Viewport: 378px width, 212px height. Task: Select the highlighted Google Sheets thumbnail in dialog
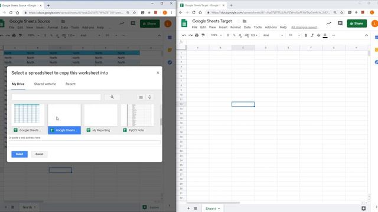(64, 119)
